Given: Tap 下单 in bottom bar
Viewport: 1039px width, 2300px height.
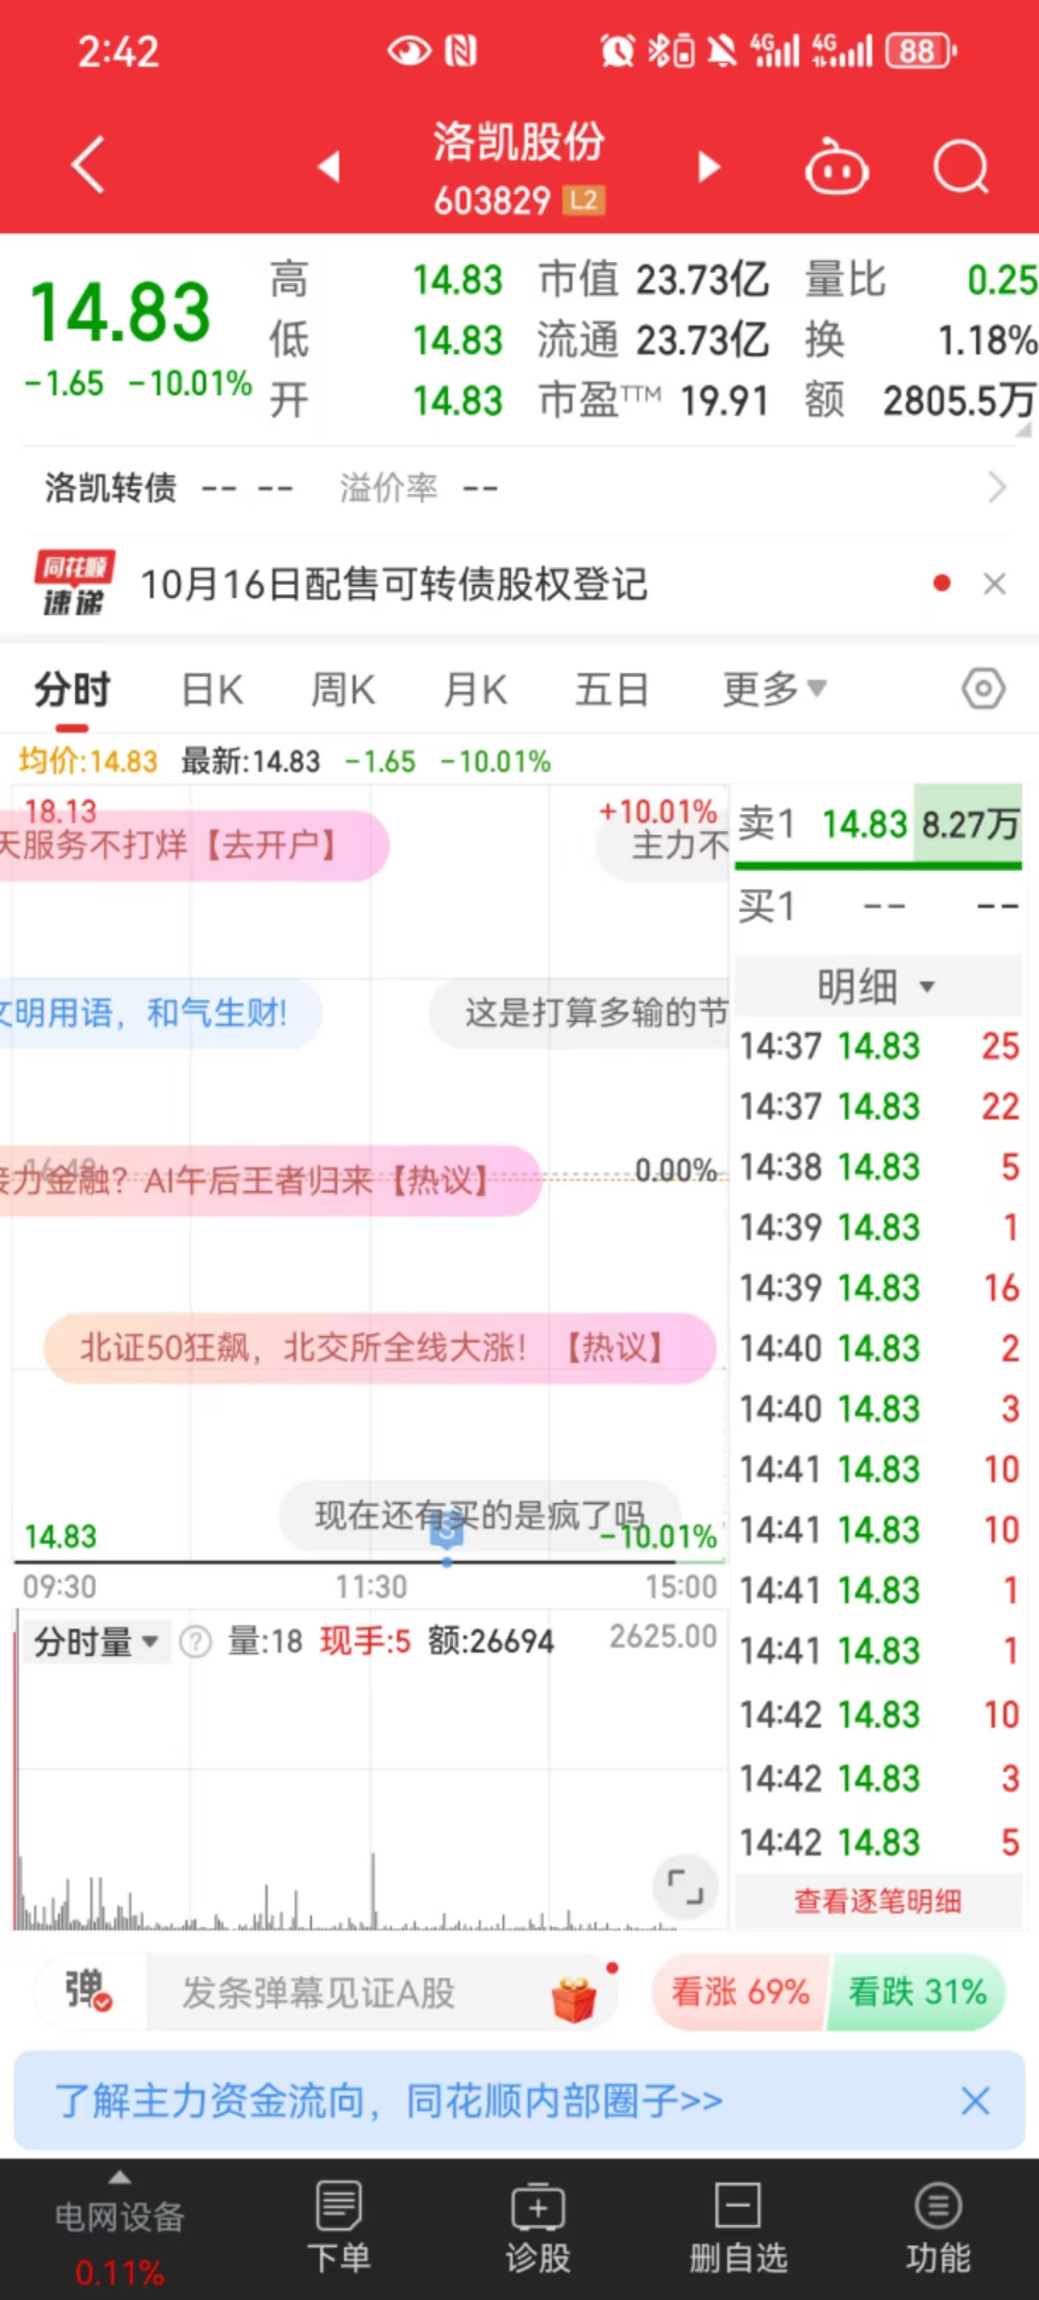Looking at the screenshot, I should [339, 2227].
